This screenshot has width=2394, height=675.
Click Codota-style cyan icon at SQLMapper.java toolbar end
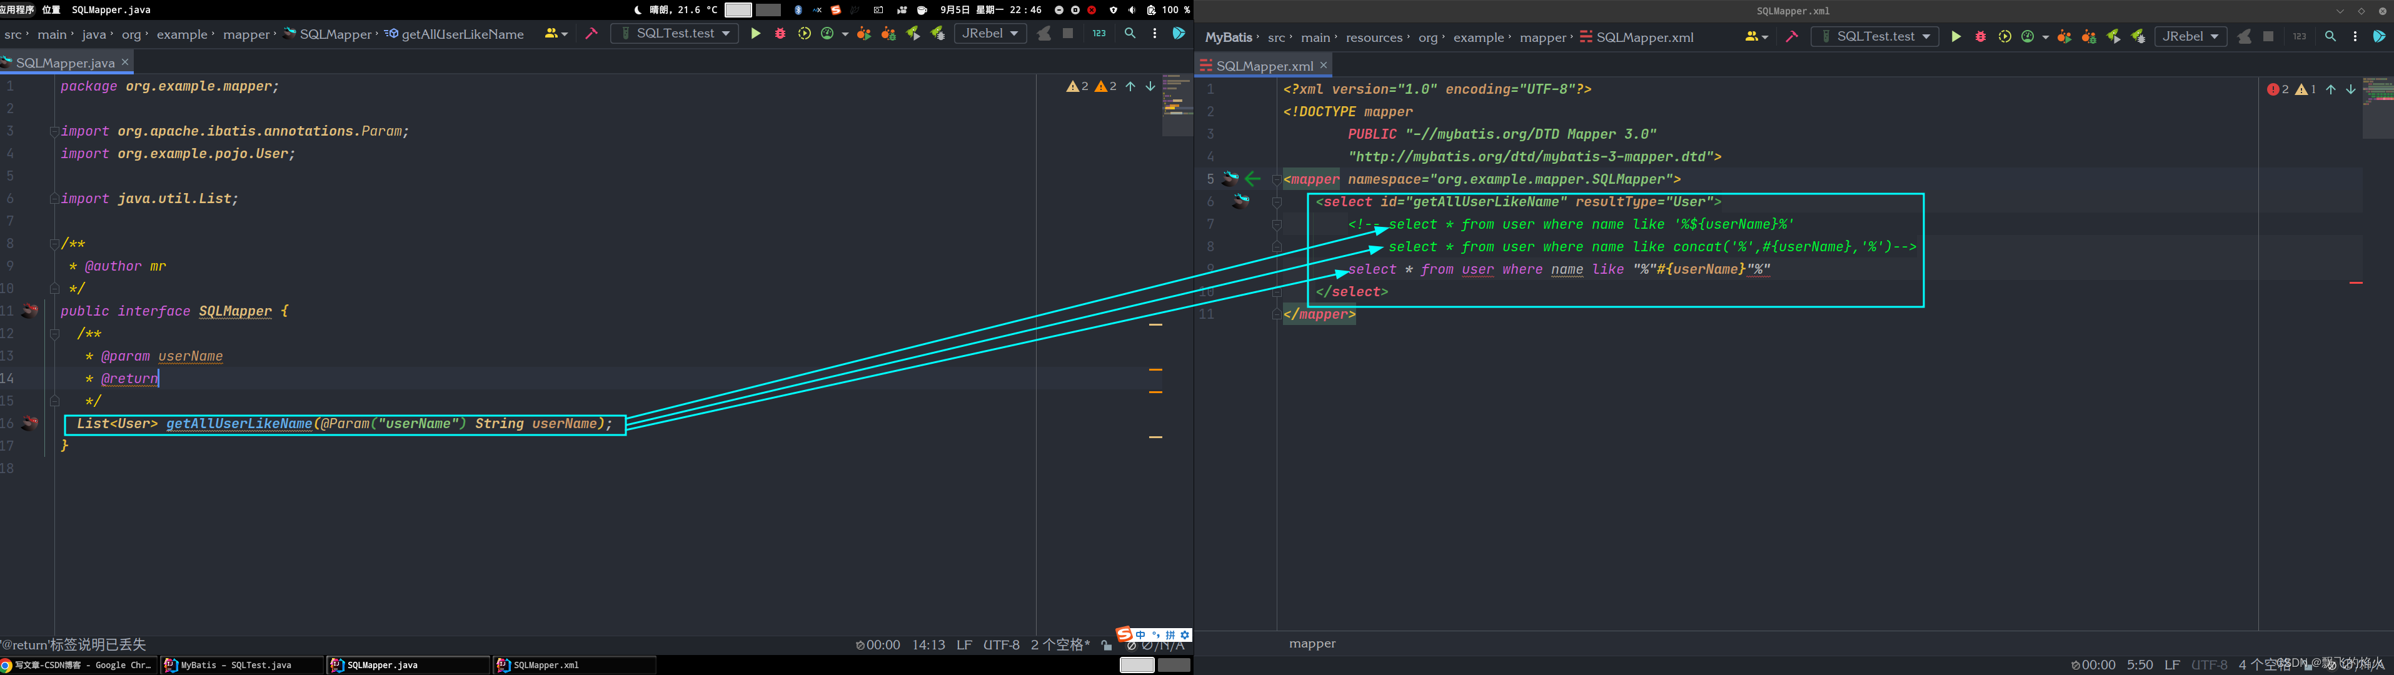pos(1179,33)
